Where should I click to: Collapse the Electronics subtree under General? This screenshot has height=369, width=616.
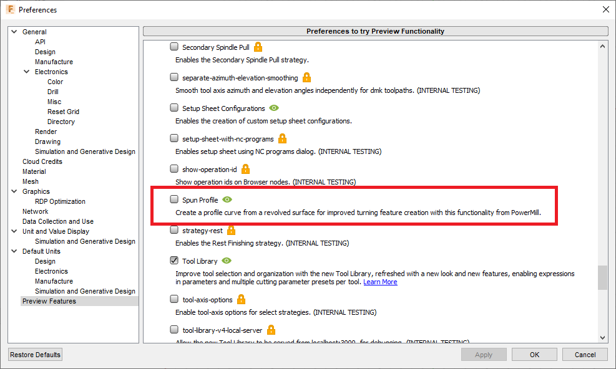[x=27, y=72]
